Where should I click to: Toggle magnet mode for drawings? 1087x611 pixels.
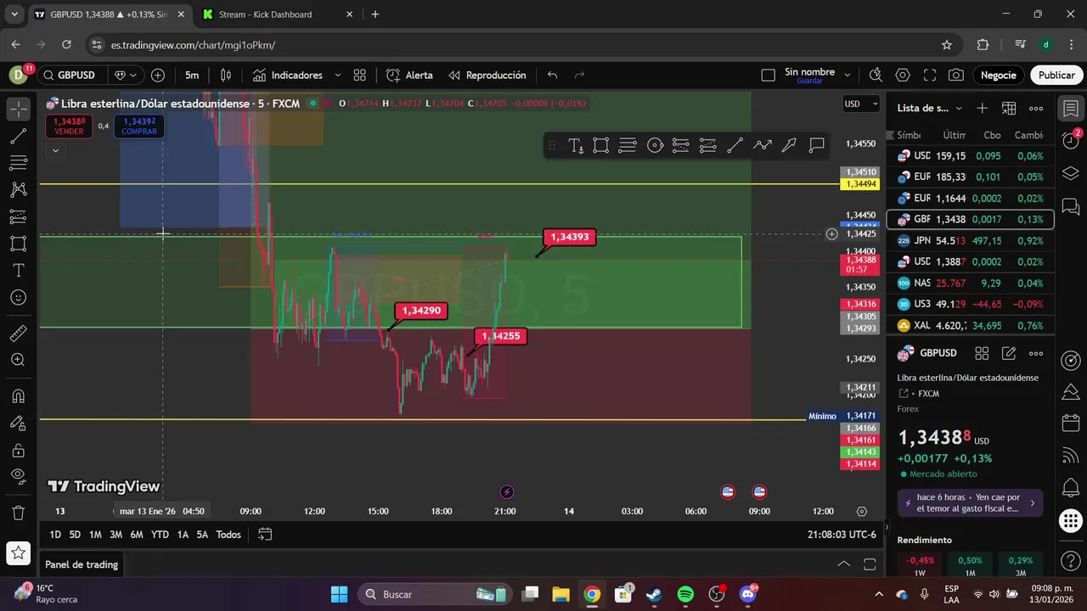coord(18,395)
